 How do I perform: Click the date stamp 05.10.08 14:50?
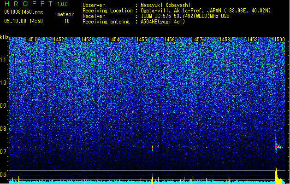pyautogui.click(x=24, y=21)
